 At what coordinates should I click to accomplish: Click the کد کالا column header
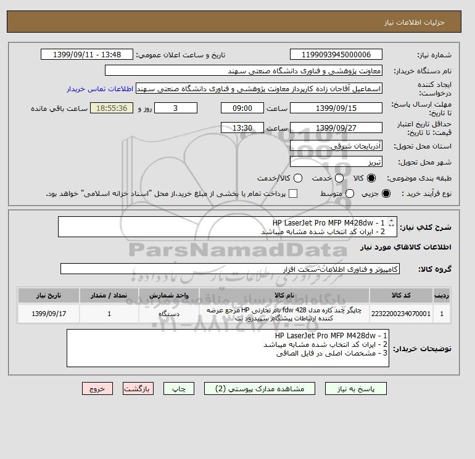tap(401, 295)
